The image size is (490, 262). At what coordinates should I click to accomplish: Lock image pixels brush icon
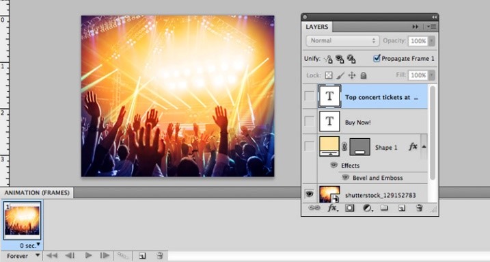(340, 75)
